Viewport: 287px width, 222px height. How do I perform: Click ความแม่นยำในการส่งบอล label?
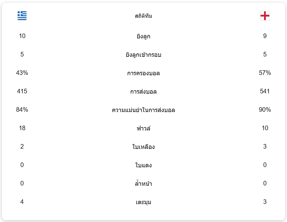coord(143,110)
